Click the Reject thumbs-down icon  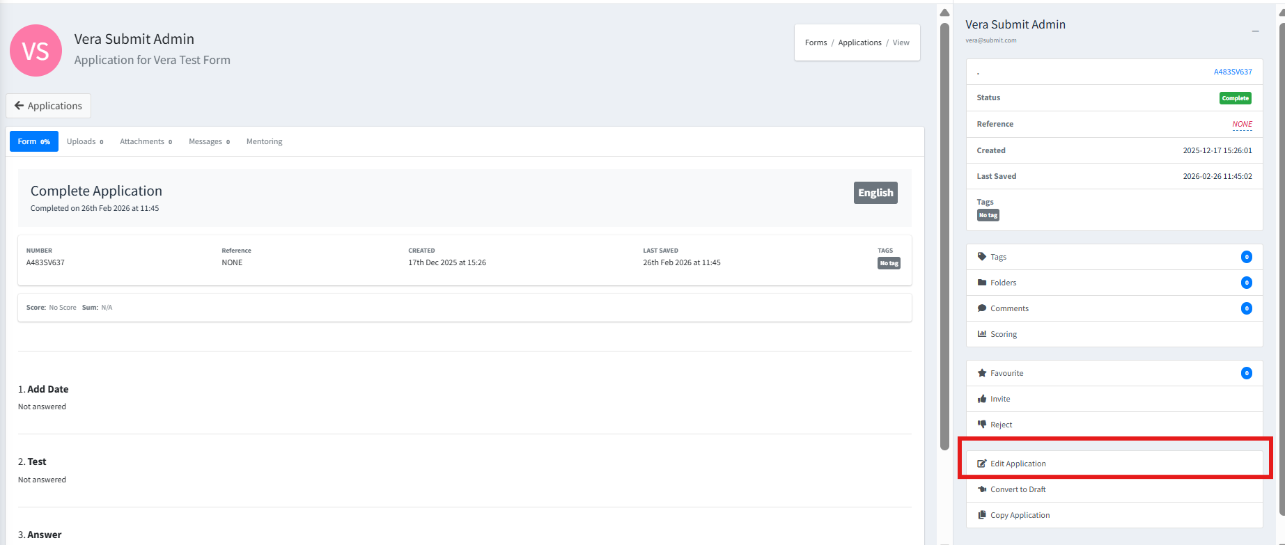[982, 425]
